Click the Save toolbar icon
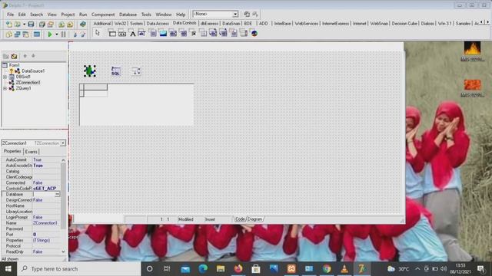 (31, 24)
